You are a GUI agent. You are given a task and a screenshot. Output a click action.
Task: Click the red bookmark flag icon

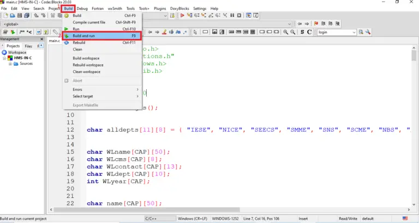315,24
